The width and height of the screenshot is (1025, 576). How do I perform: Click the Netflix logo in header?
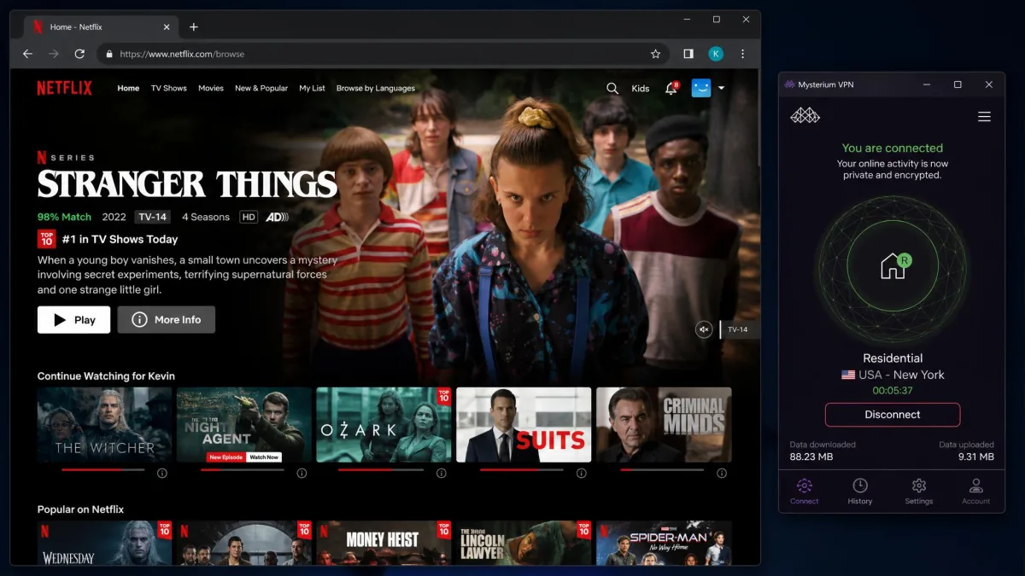64,88
